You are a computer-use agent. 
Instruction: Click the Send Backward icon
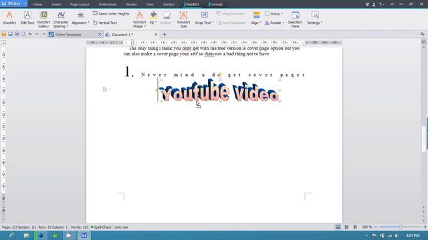click(219, 23)
